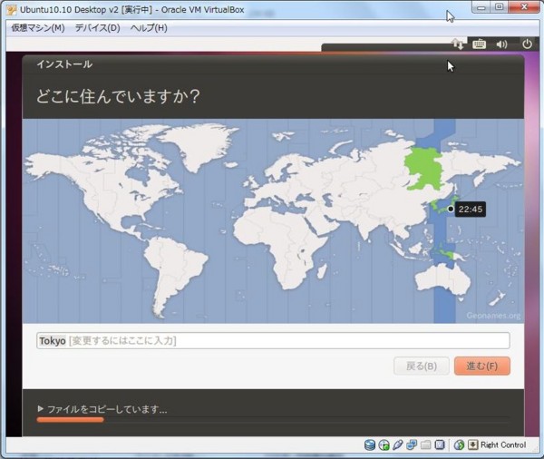Image resolution: width=544 pixels, height=459 pixels.
Task: Click the 戻る(B) back button
Action: [x=422, y=366]
